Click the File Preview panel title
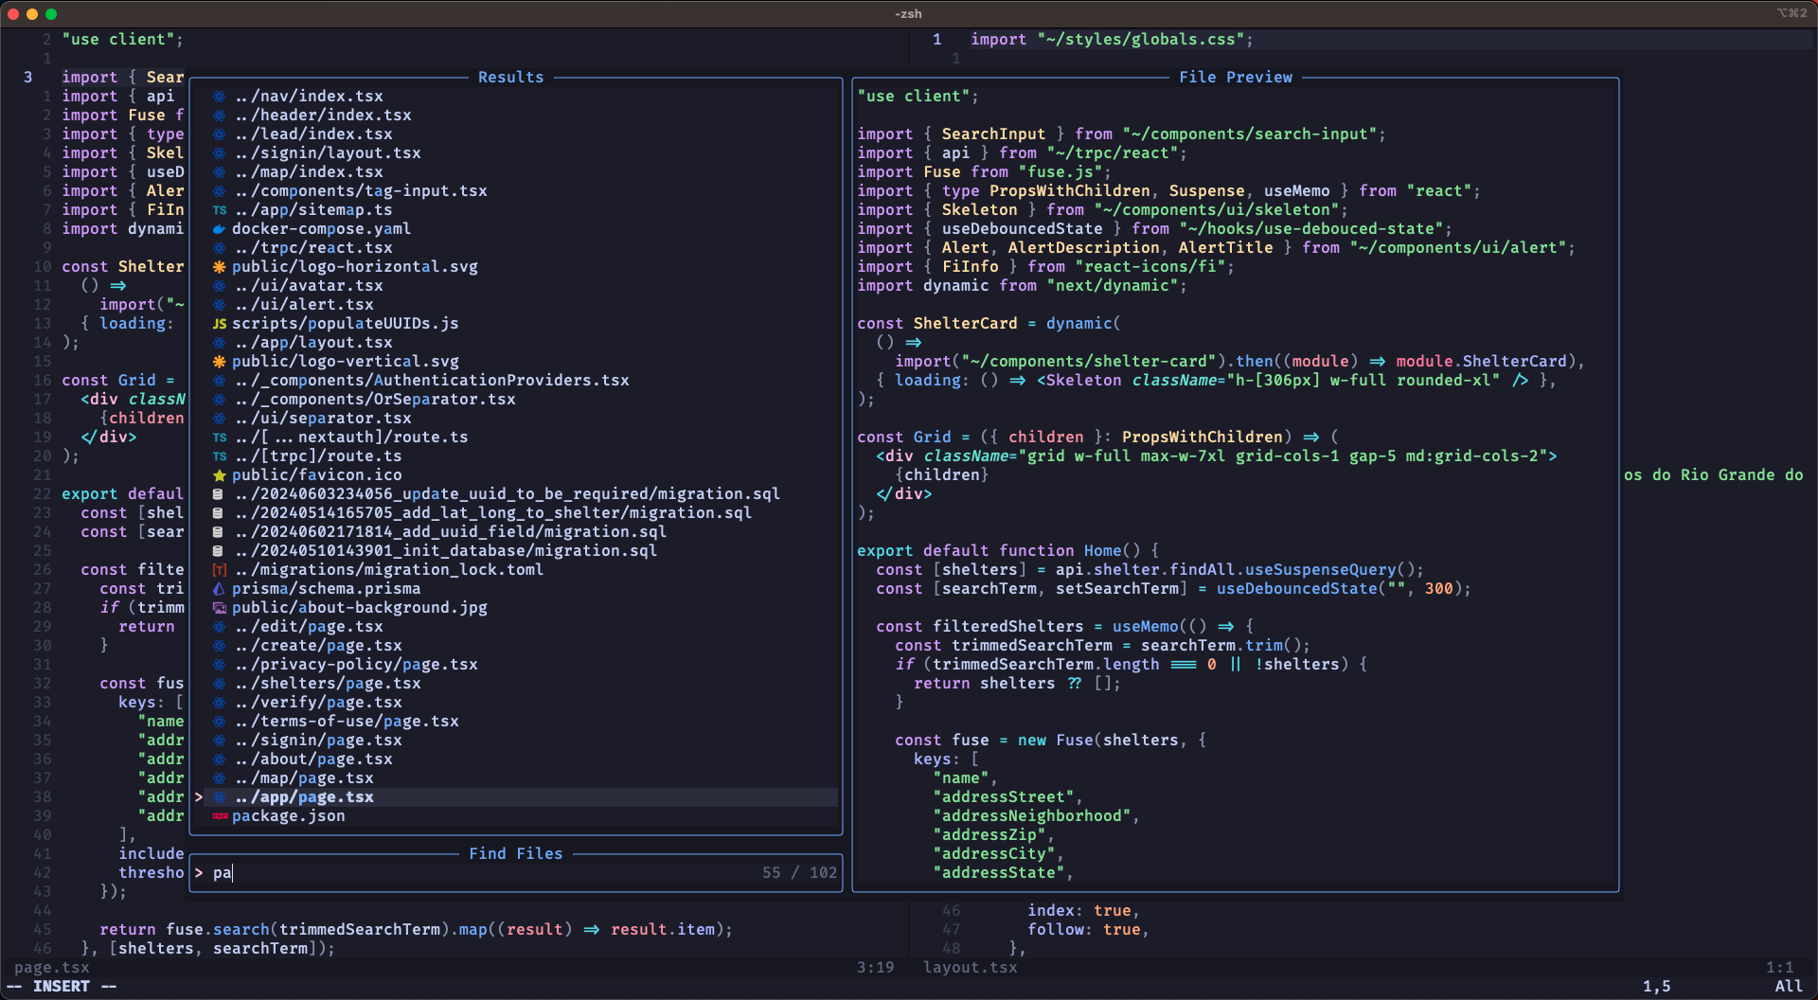This screenshot has height=1000, width=1818. click(1236, 78)
